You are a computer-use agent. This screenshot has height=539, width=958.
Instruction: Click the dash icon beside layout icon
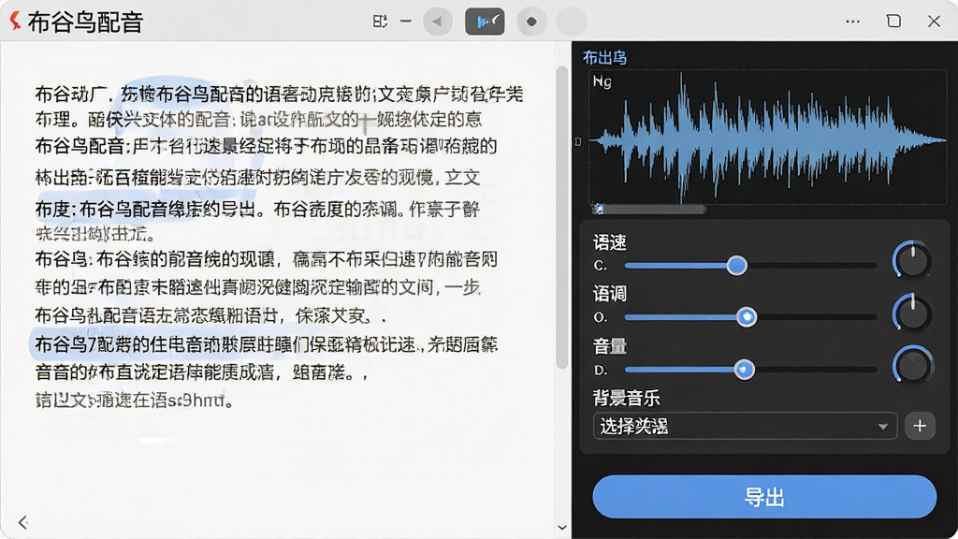pos(406,22)
